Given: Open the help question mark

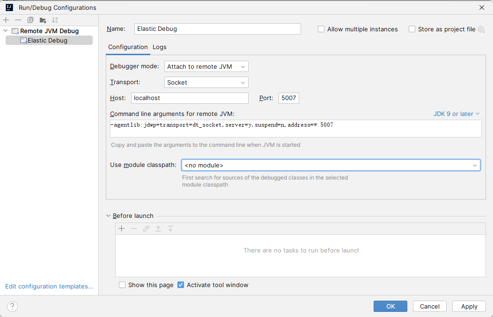Looking at the screenshot, I should point(12,306).
